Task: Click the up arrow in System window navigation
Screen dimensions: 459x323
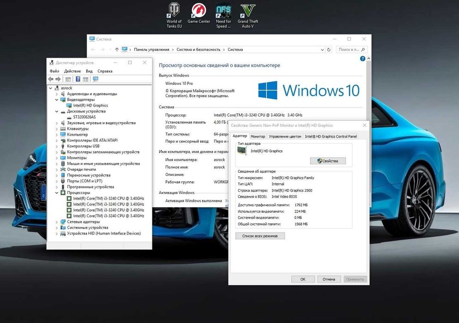Action: pos(117,49)
